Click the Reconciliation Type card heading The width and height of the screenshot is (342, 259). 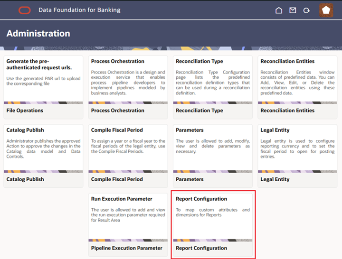(199, 61)
